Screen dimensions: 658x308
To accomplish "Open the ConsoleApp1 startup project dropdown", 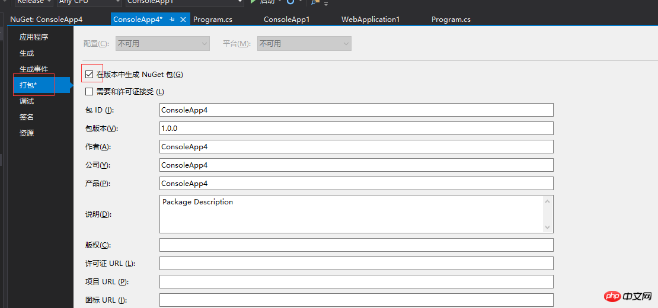I will [x=184, y=2].
